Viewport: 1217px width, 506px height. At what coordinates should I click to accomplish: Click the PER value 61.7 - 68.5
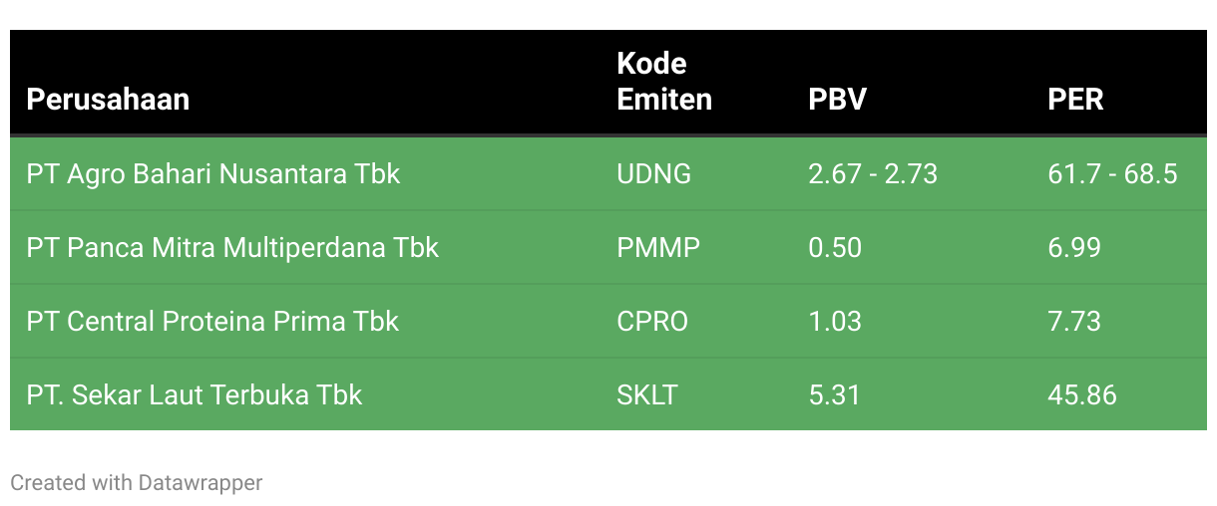[1112, 174]
